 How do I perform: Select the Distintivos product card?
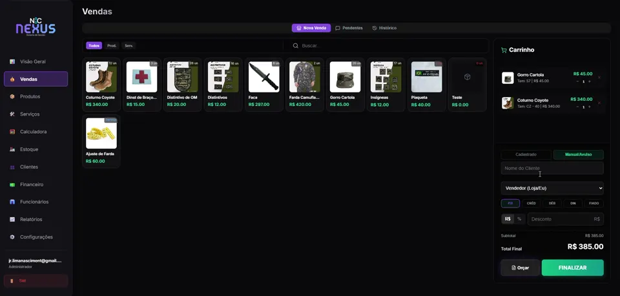[223, 85]
